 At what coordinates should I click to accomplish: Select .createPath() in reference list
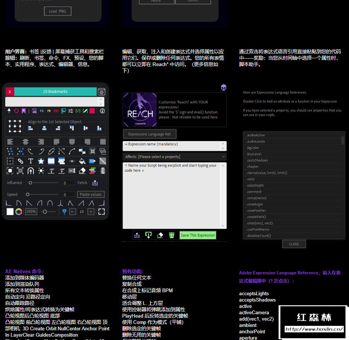tap(292, 216)
